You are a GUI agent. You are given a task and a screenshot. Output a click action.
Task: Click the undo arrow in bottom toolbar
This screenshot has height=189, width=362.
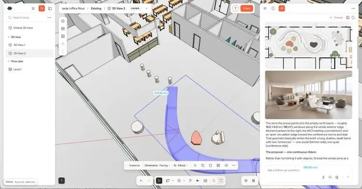[141, 181]
